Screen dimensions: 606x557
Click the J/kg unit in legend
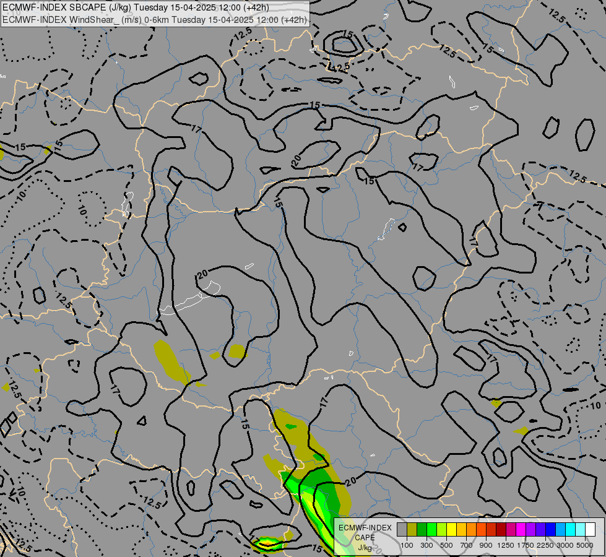pyautogui.click(x=365, y=548)
